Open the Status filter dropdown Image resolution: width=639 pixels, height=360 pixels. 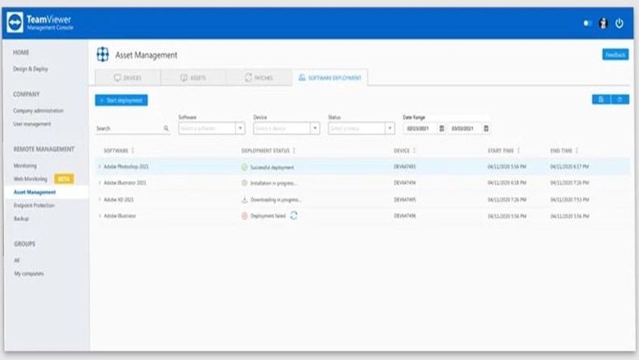click(x=361, y=129)
